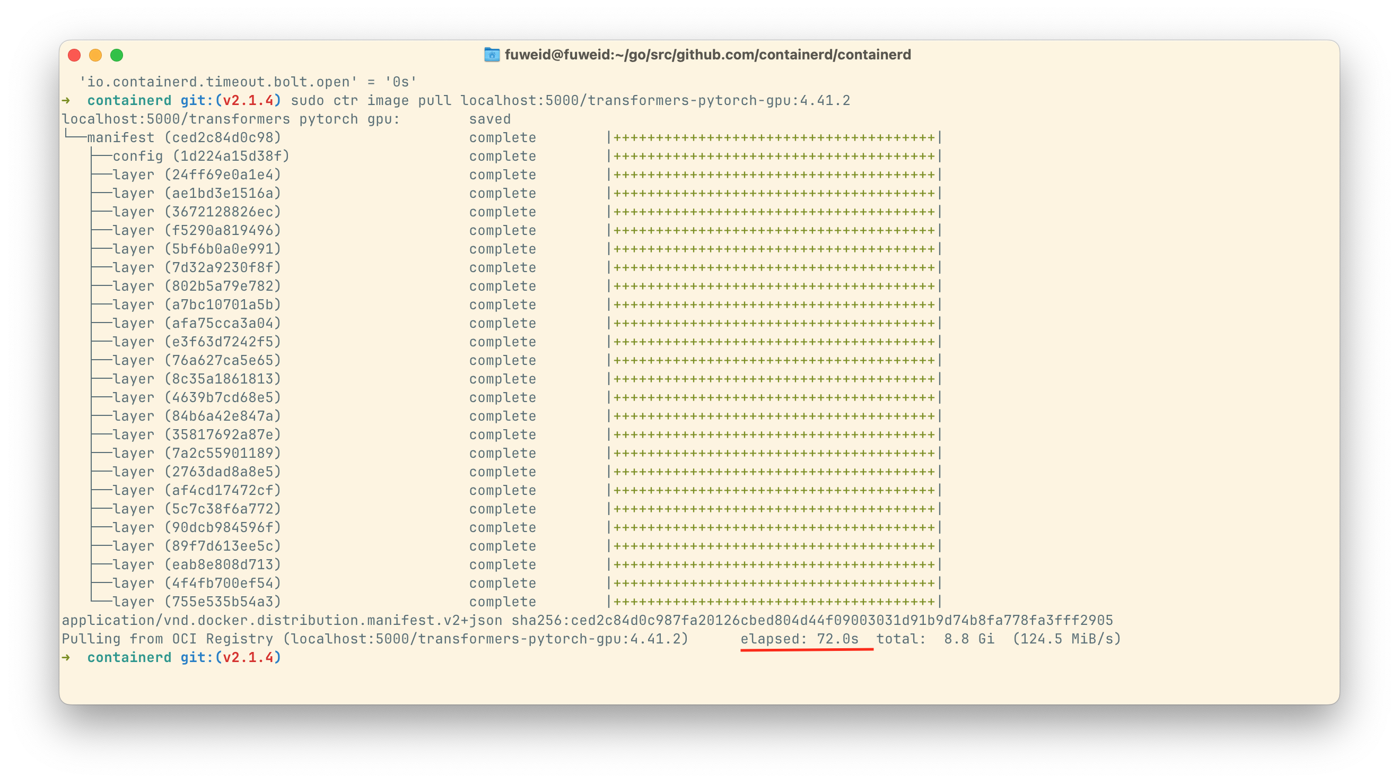Click the total 8.8 Gi text
The image size is (1399, 783).
[935, 639]
